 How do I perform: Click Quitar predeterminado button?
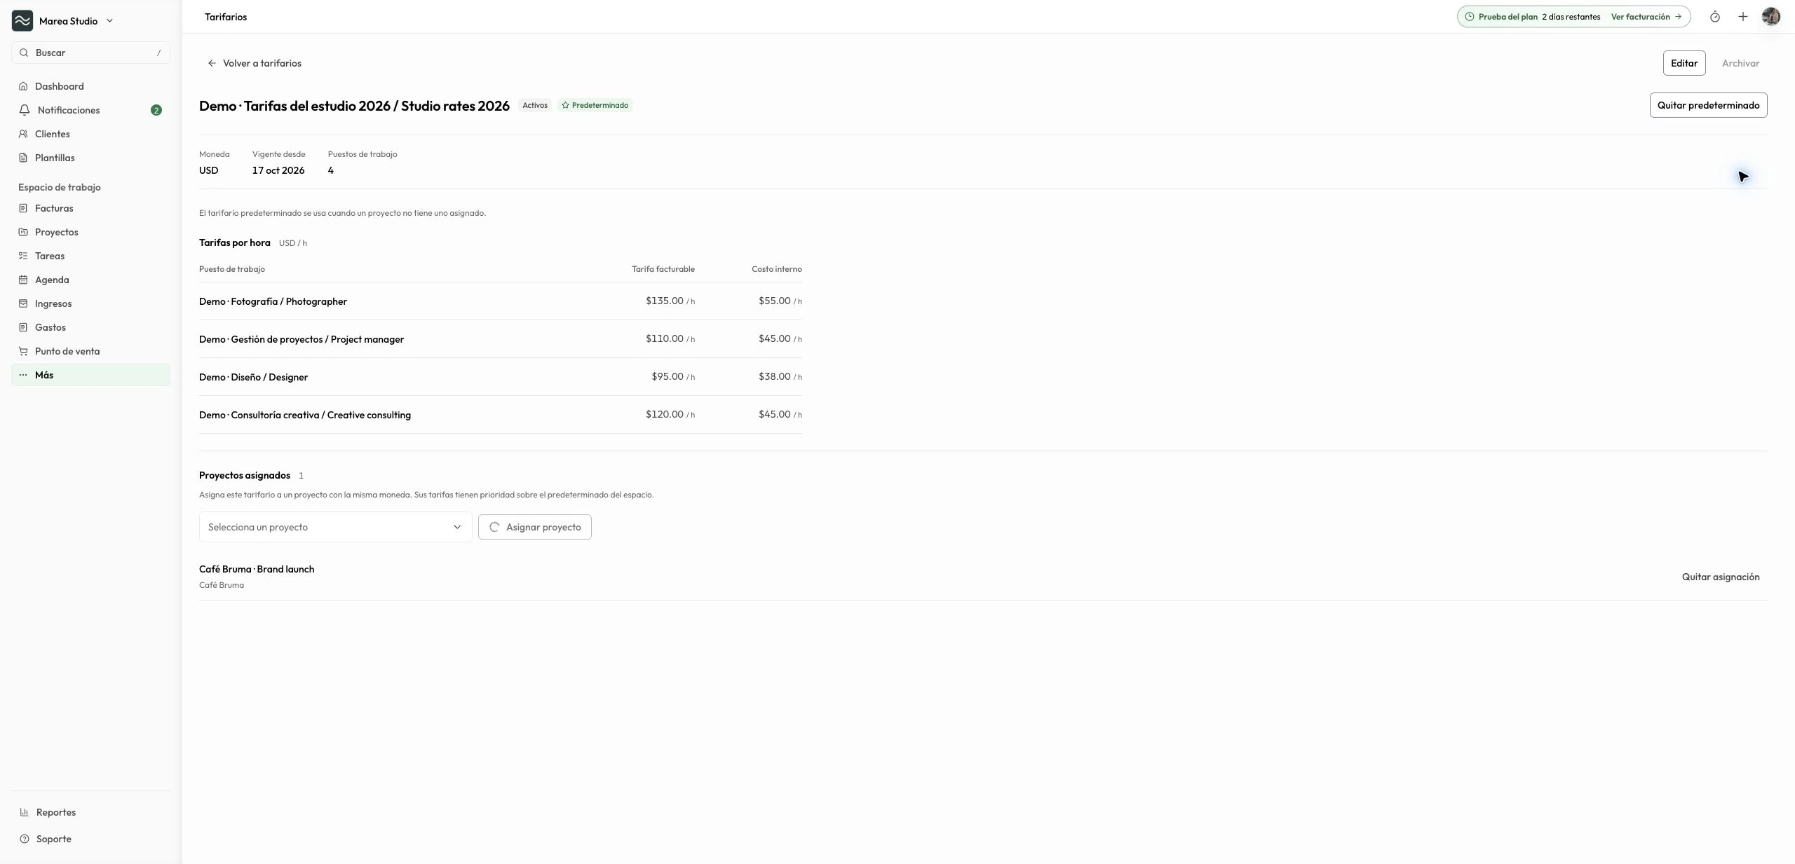1708,105
